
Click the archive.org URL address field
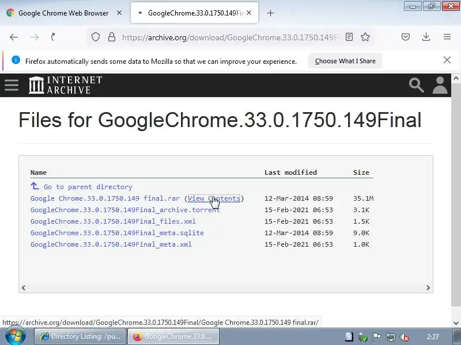229,37
